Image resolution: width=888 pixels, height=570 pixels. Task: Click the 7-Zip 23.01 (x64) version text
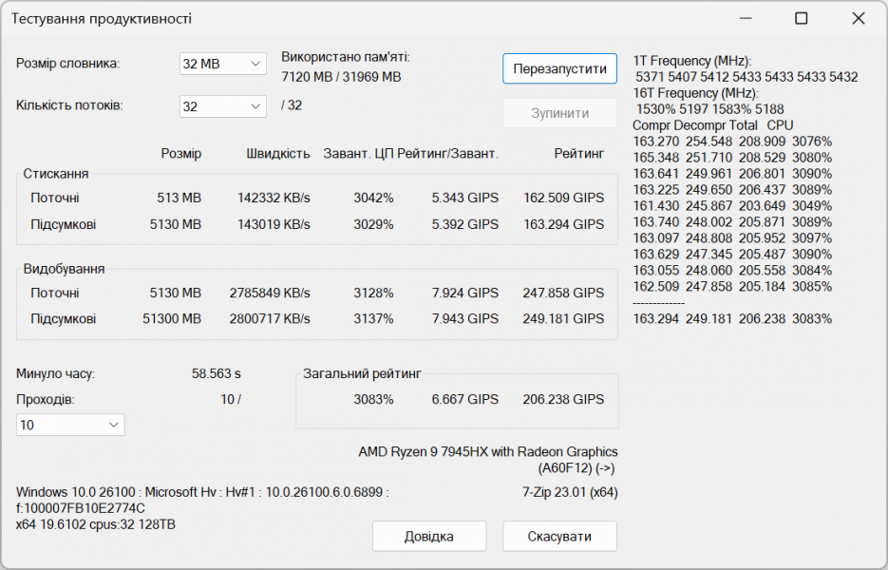click(x=569, y=492)
